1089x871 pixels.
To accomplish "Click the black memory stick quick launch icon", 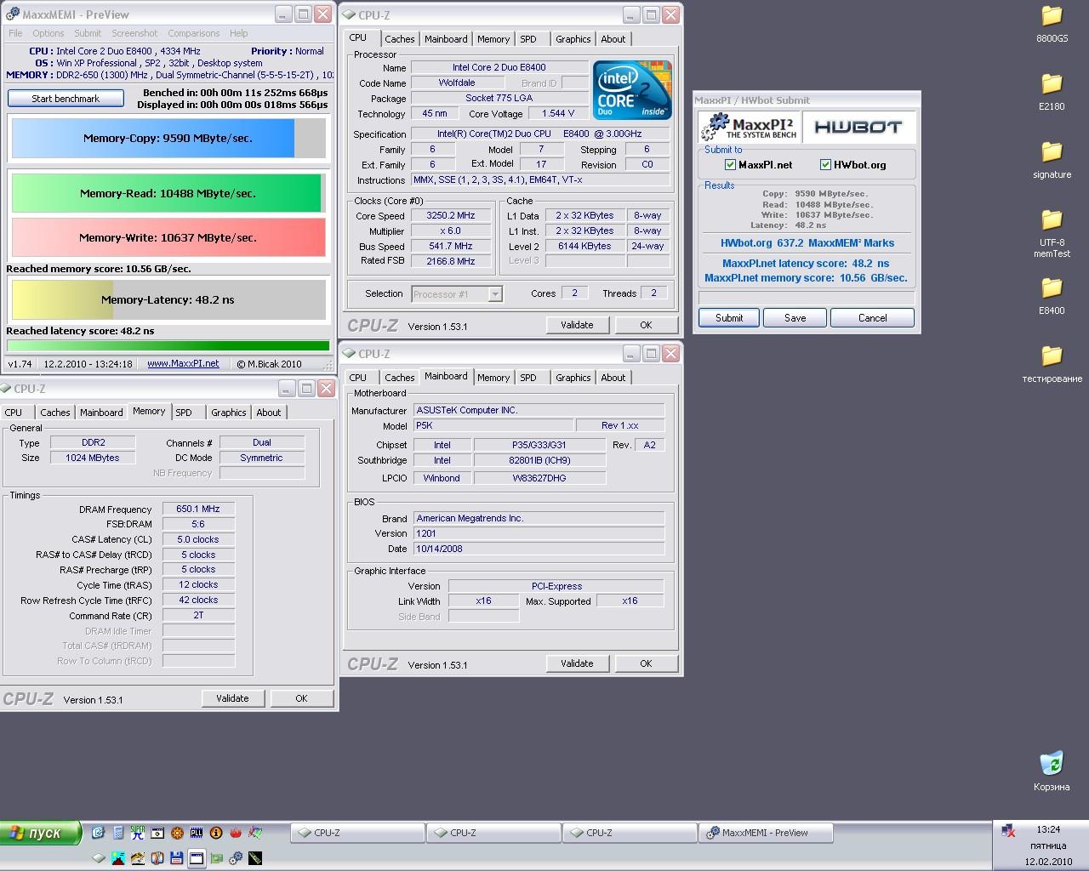I will [x=255, y=858].
